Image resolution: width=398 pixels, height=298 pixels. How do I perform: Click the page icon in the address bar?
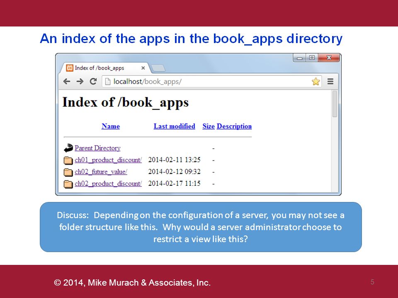108,82
